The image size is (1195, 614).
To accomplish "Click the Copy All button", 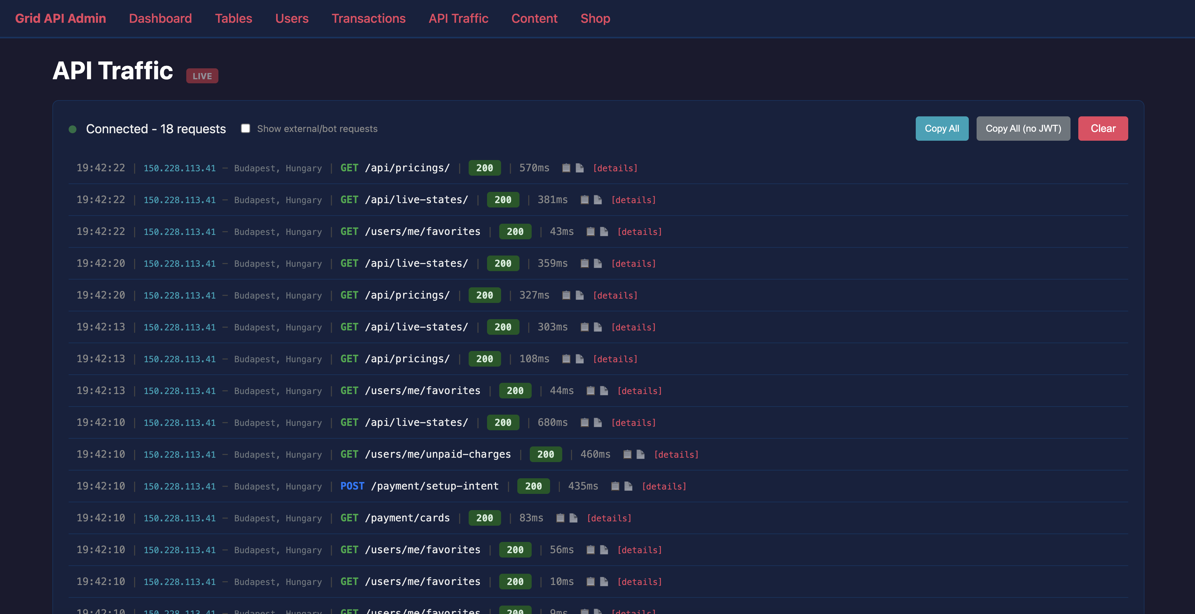I will pos(942,129).
